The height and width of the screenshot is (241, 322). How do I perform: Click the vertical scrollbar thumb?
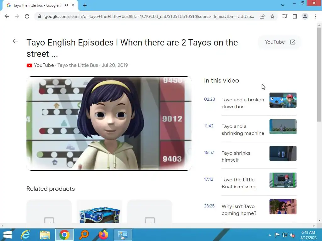[319, 75]
